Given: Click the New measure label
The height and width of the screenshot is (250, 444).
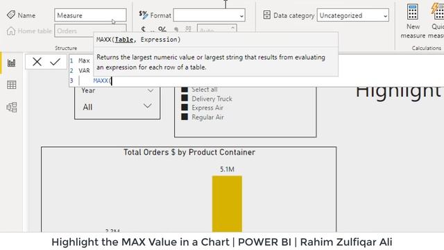Looking at the screenshot, I should click(x=413, y=31).
